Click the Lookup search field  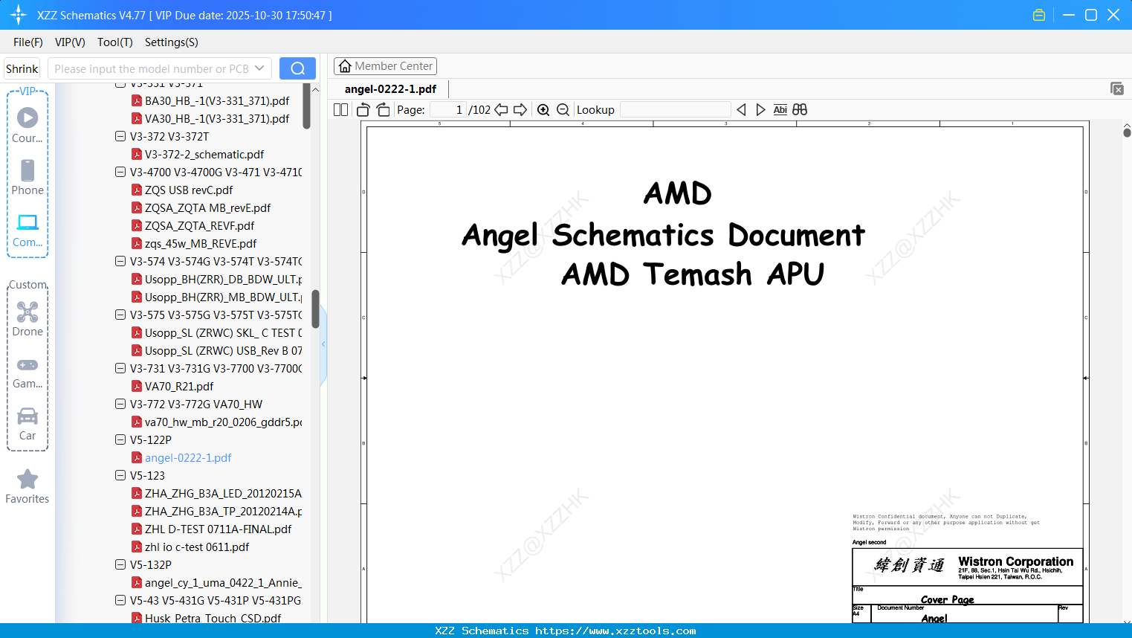(x=676, y=109)
